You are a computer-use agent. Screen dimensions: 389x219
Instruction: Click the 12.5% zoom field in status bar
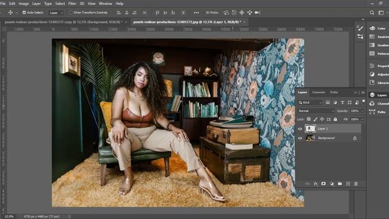[9, 217]
